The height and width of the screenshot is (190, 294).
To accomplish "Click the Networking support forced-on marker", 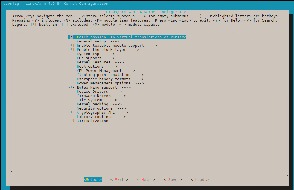I will tap(71, 87).
